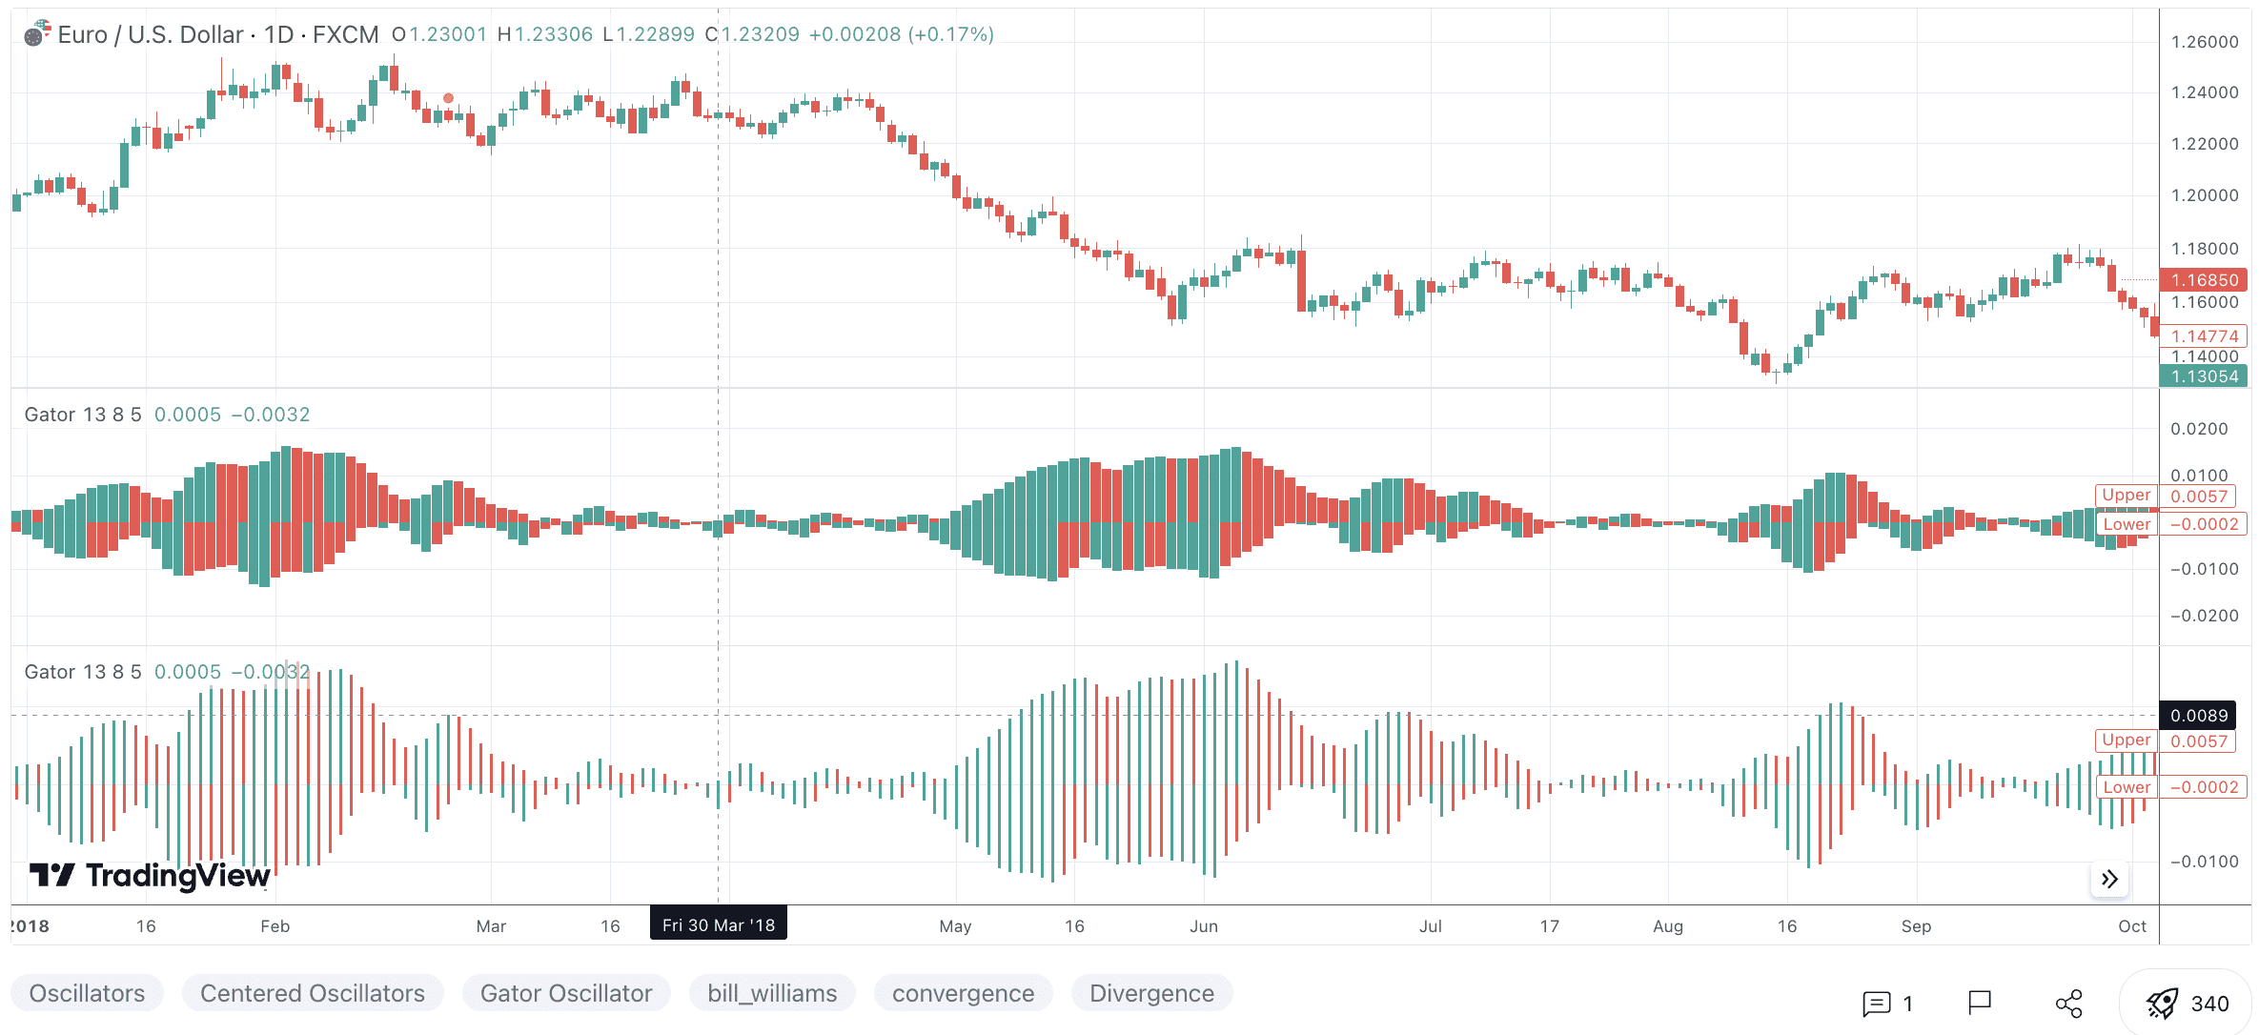Click the red 1.16850 price label
This screenshot has width=2259, height=1035.
tap(2204, 280)
